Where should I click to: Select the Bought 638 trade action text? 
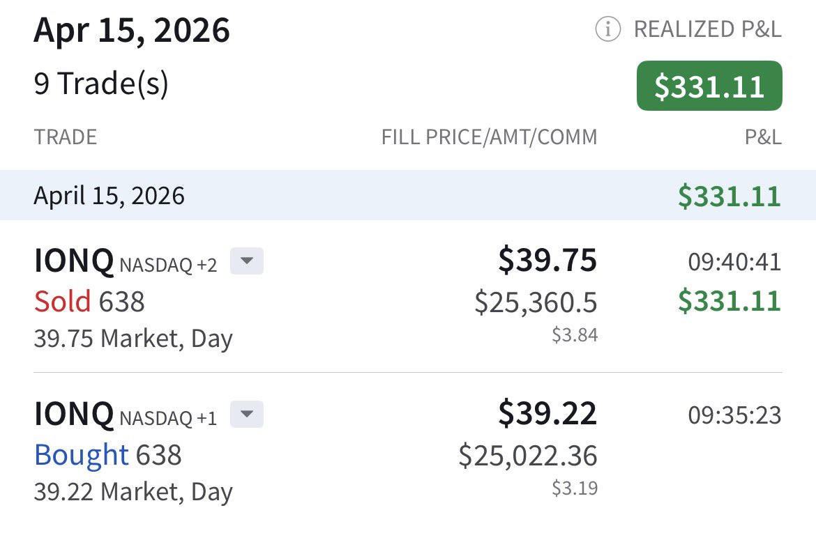coord(107,455)
